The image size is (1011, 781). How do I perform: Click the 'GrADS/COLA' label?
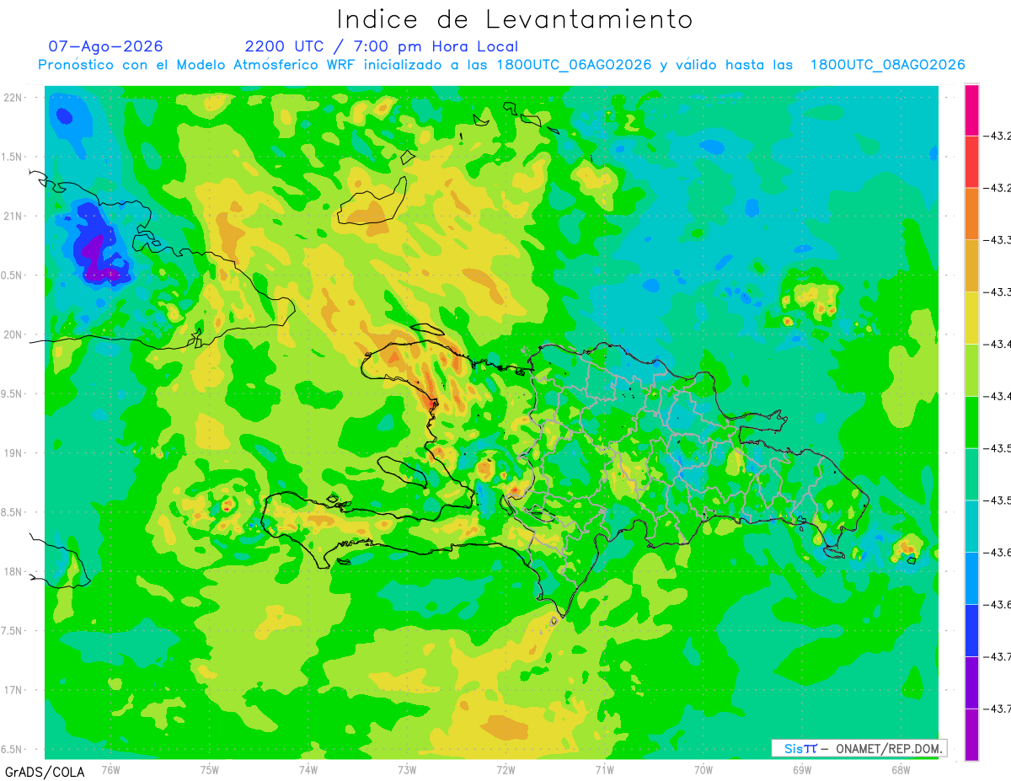click(x=45, y=772)
